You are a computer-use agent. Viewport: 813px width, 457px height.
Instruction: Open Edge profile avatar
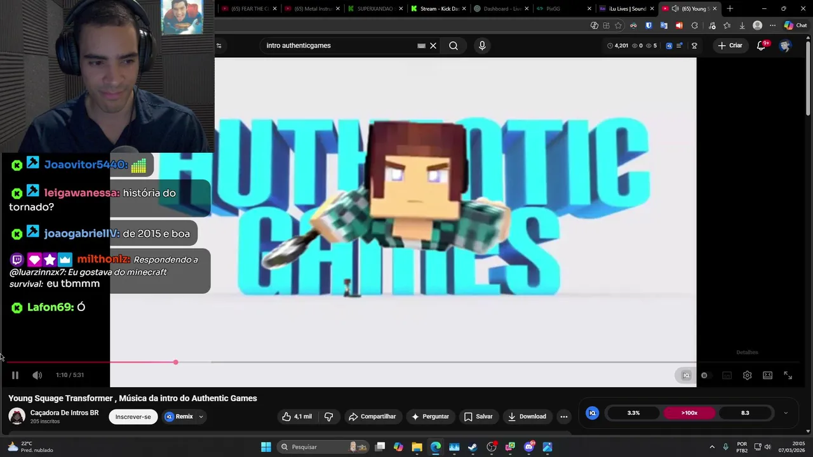(x=757, y=25)
